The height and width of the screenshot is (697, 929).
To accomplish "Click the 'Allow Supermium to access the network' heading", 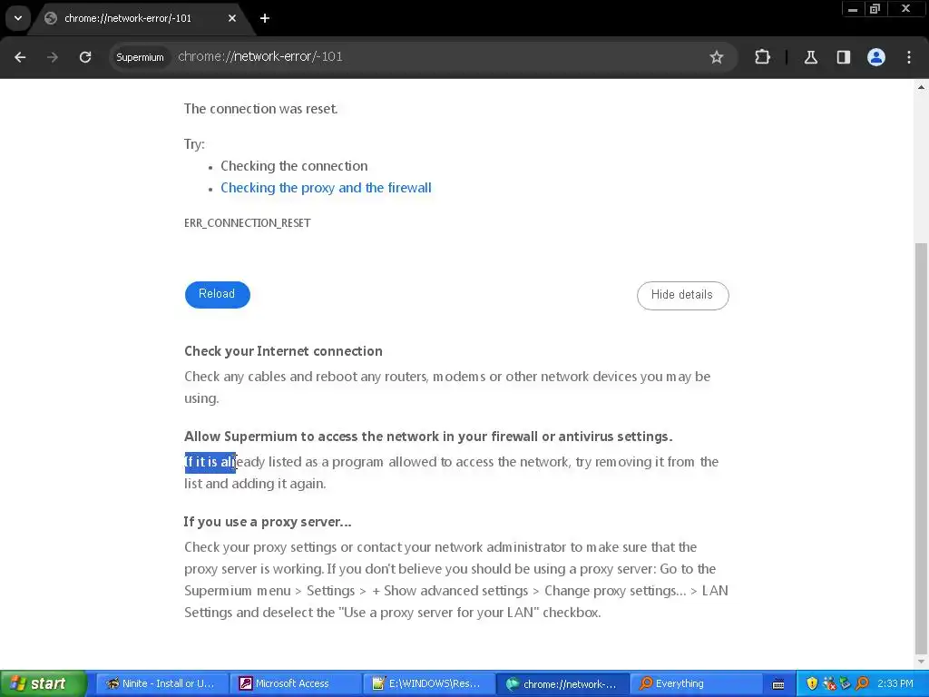I will pyautogui.click(x=428, y=437).
